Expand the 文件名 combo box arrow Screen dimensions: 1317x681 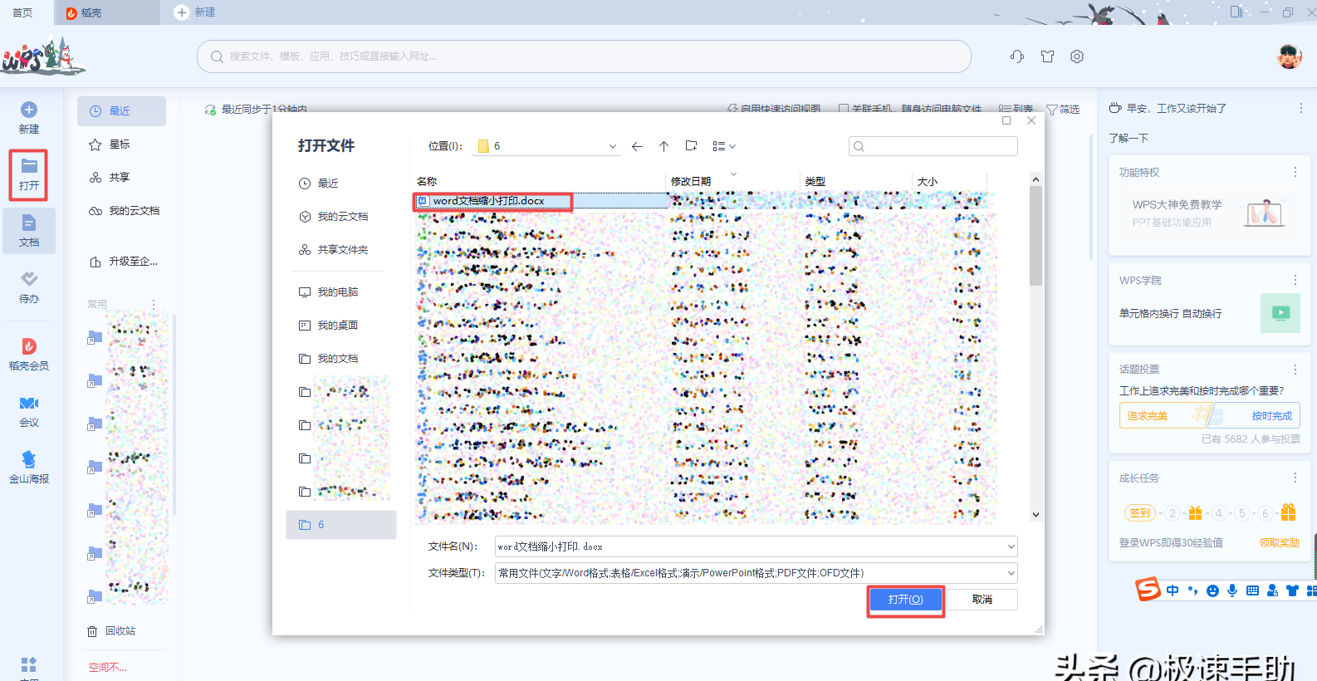1011,546
